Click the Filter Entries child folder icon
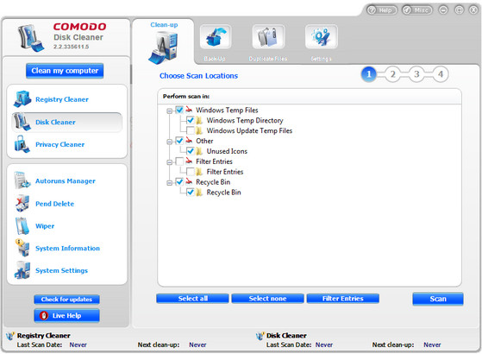482x354 pixels. point(199,172)
